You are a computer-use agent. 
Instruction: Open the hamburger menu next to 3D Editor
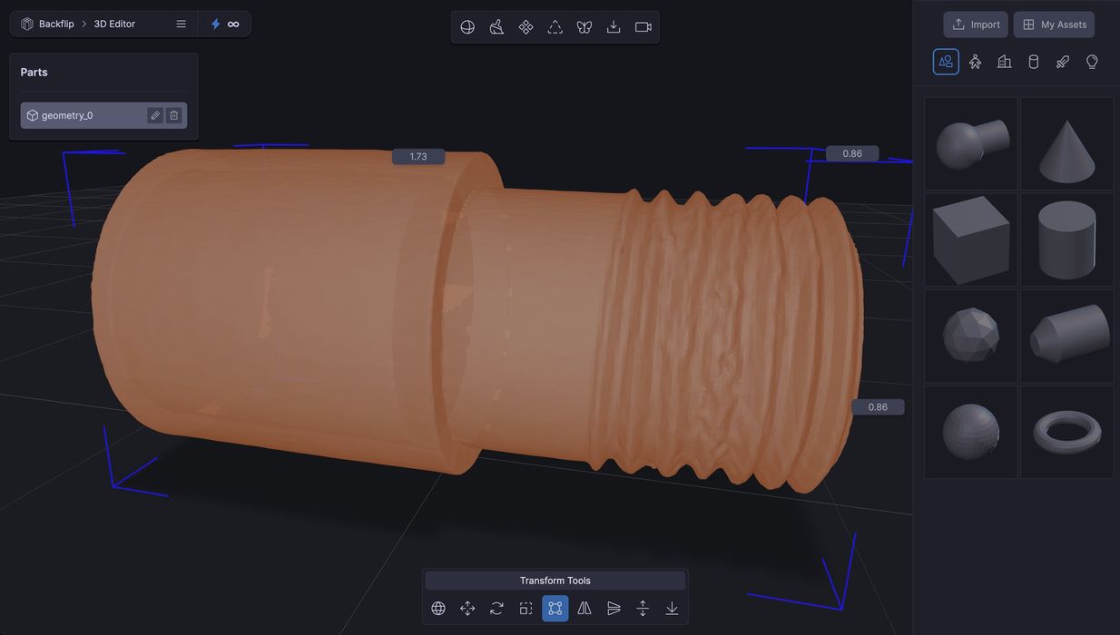182,24
